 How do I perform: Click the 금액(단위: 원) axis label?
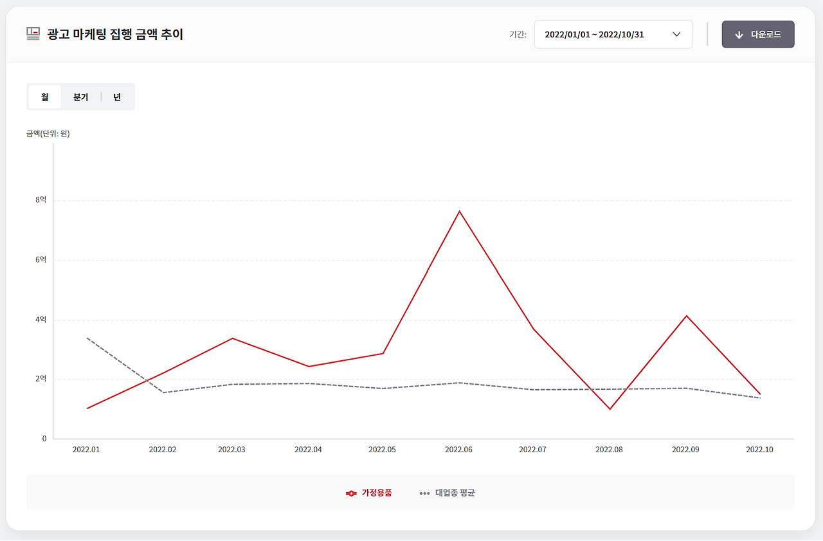pos(49,134)
